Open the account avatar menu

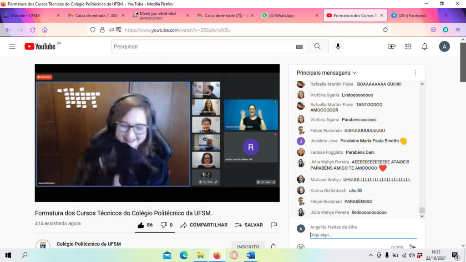(x=444, y=46)
